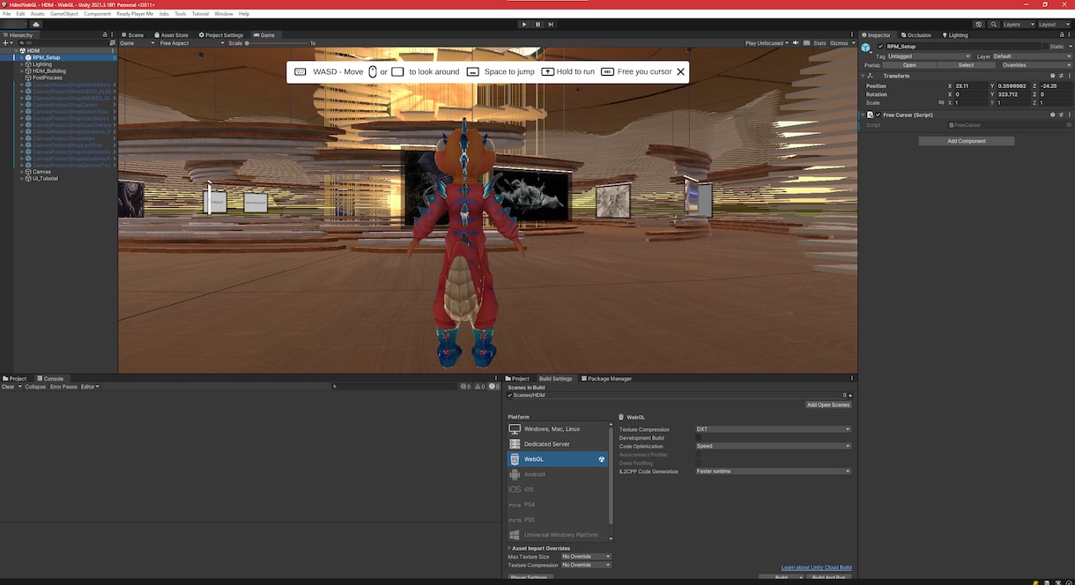This screenshot has height=585, width=1075.
Task: Toggle mute audio icon in Game view
Action: point(795,43)
